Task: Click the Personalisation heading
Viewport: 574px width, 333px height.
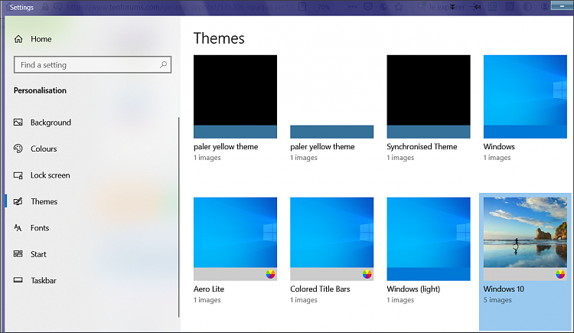Action: [40, 90]
